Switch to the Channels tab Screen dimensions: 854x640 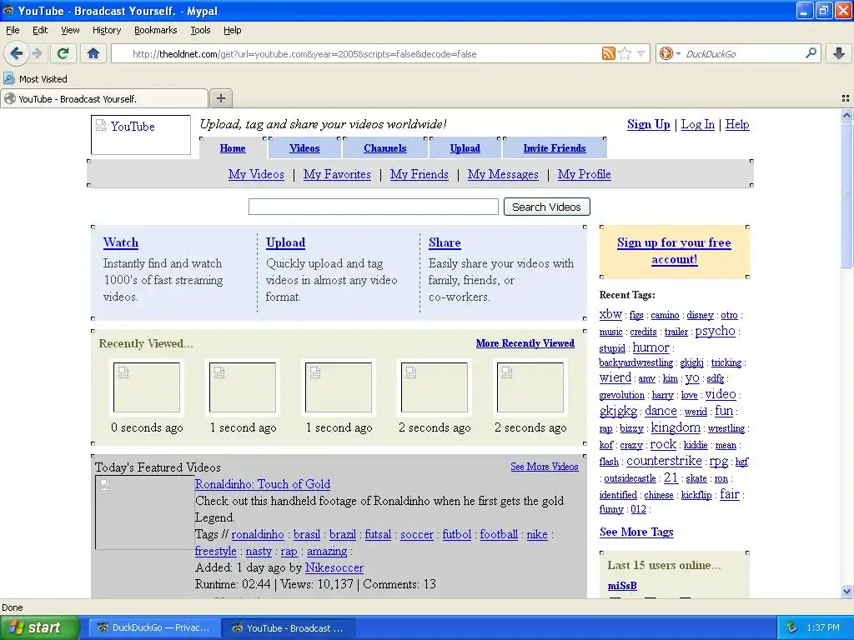[x=385, y=148]
